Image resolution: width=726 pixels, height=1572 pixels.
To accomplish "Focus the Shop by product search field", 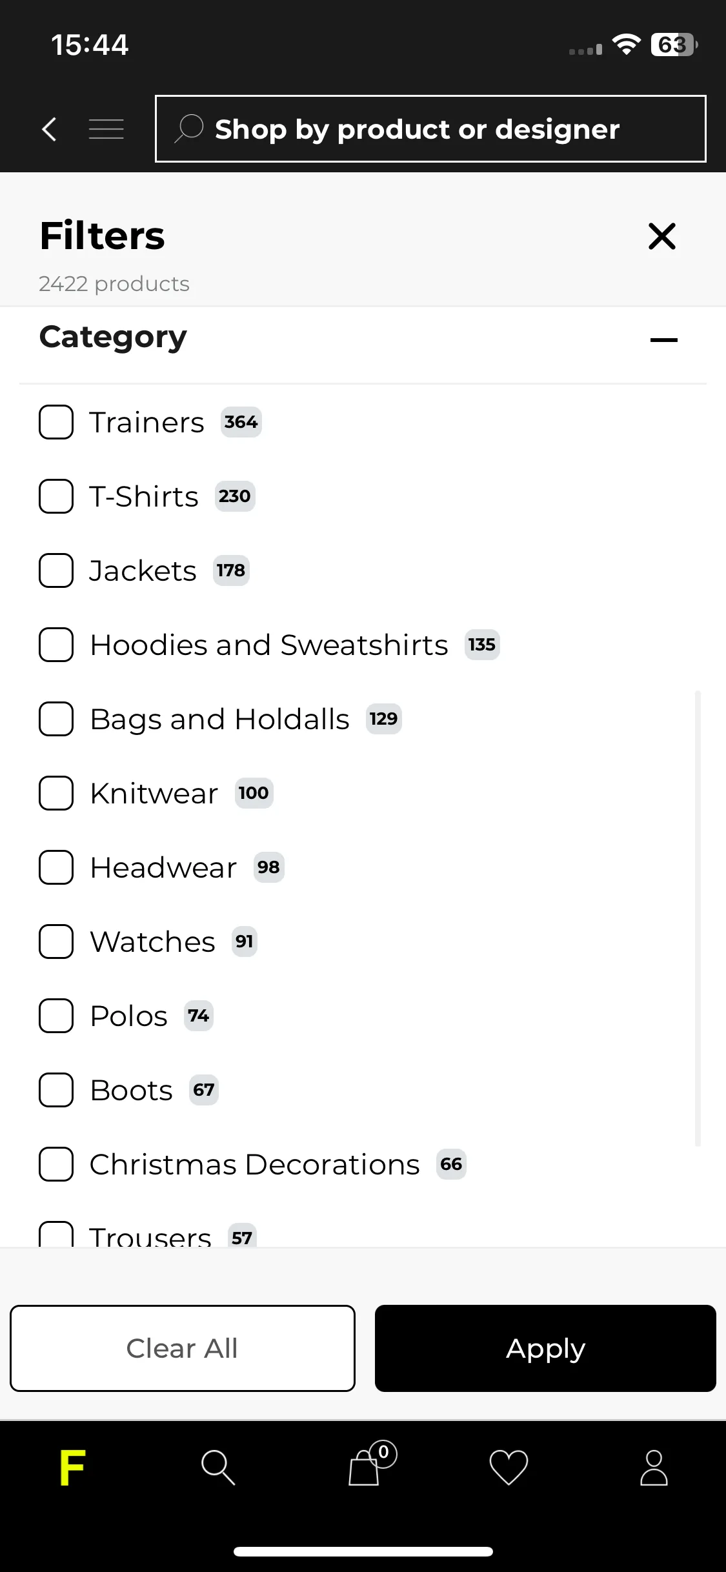I will [430, 128].
